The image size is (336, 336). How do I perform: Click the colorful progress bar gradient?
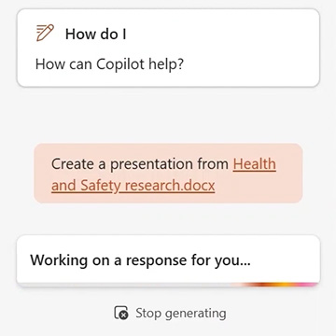(275, 285)
